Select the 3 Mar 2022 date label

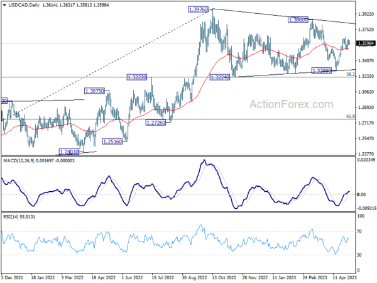click(x=72, y=277)
